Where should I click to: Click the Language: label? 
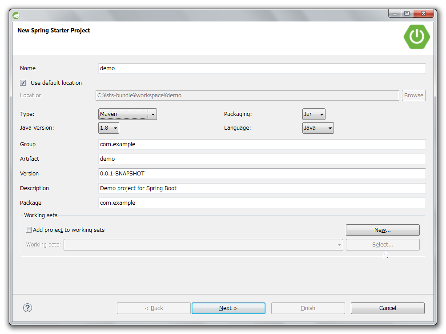(x=237, y=128)
